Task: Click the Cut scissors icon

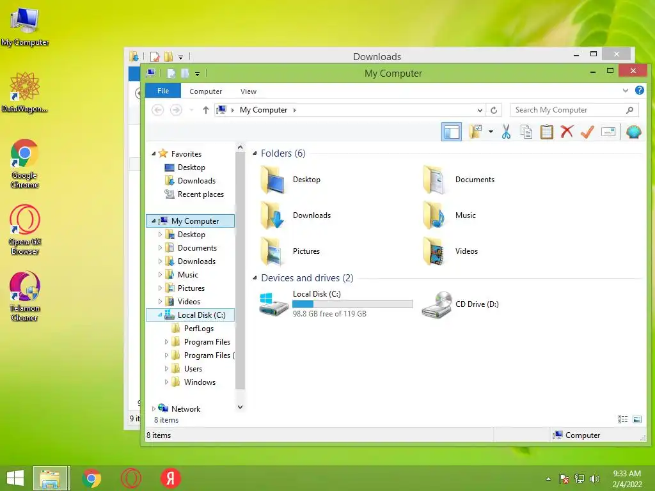Action: tap(506, 132)
